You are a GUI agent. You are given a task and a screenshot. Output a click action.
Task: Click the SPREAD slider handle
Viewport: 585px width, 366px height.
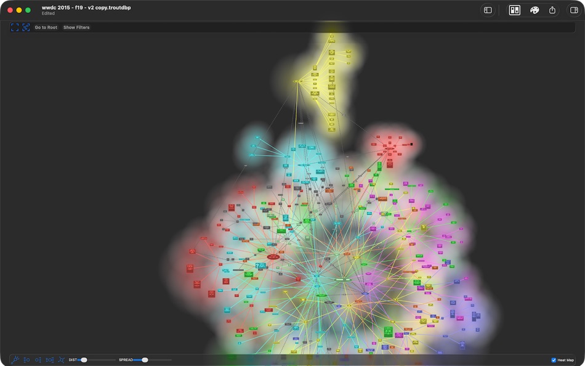click(x=145, y=359)
